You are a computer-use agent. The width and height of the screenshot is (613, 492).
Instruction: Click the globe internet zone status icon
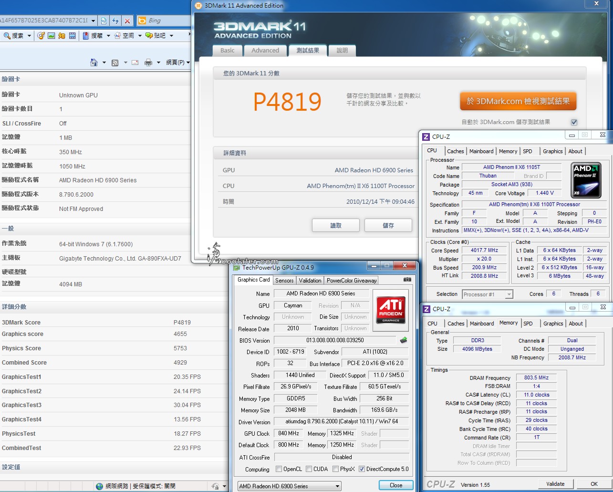[x=99, y=486]
